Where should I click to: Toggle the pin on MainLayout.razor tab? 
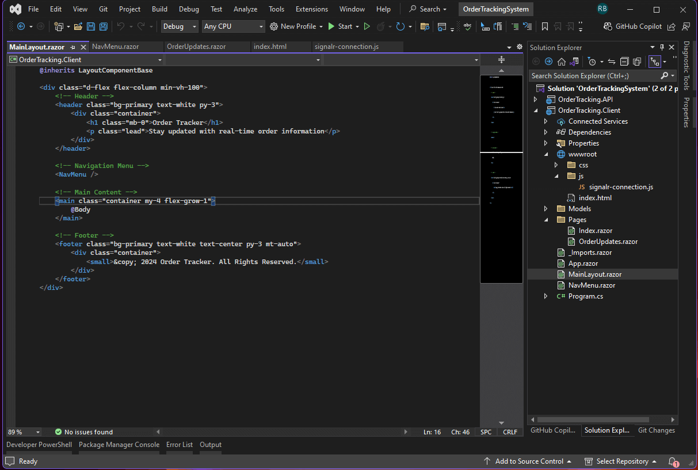click(x=72, y=47)
